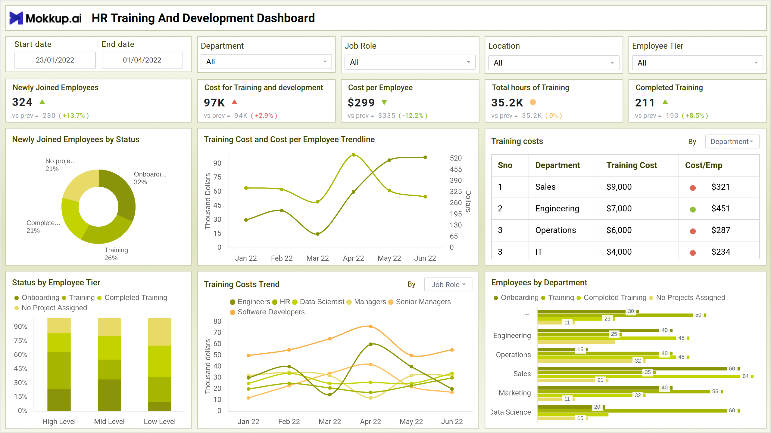This screenshot has height=433, width=771.
Task: Click the orange dot beside 35.2K
Action: [x=533, y=102]
